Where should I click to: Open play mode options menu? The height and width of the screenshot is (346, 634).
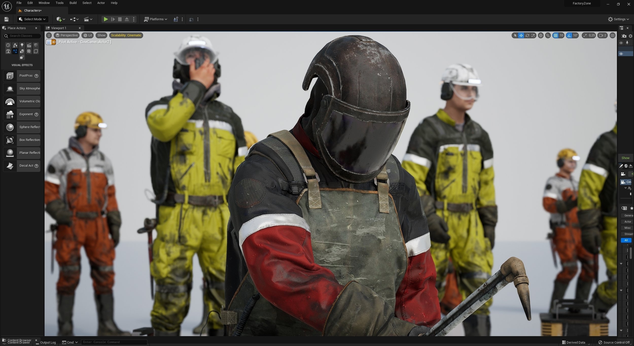point(134,19)
